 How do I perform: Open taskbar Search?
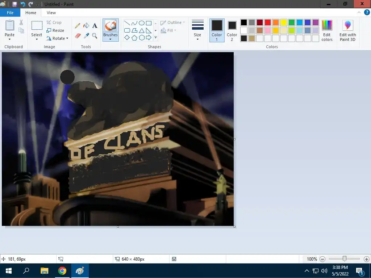pos(26,271)
